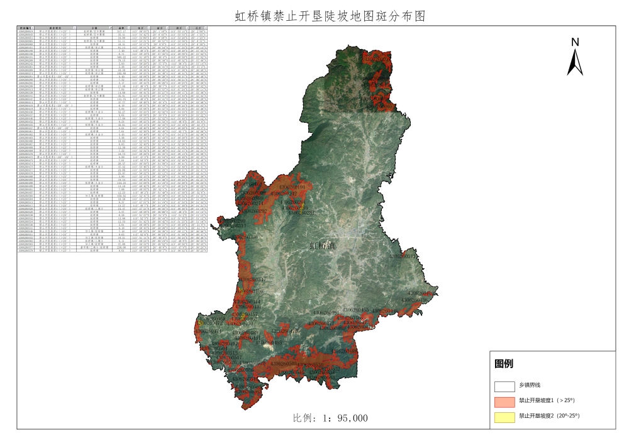Click the 禁止开垦坡度1 (>25°) legend label

pyautogui.click(x=547, y=401)
